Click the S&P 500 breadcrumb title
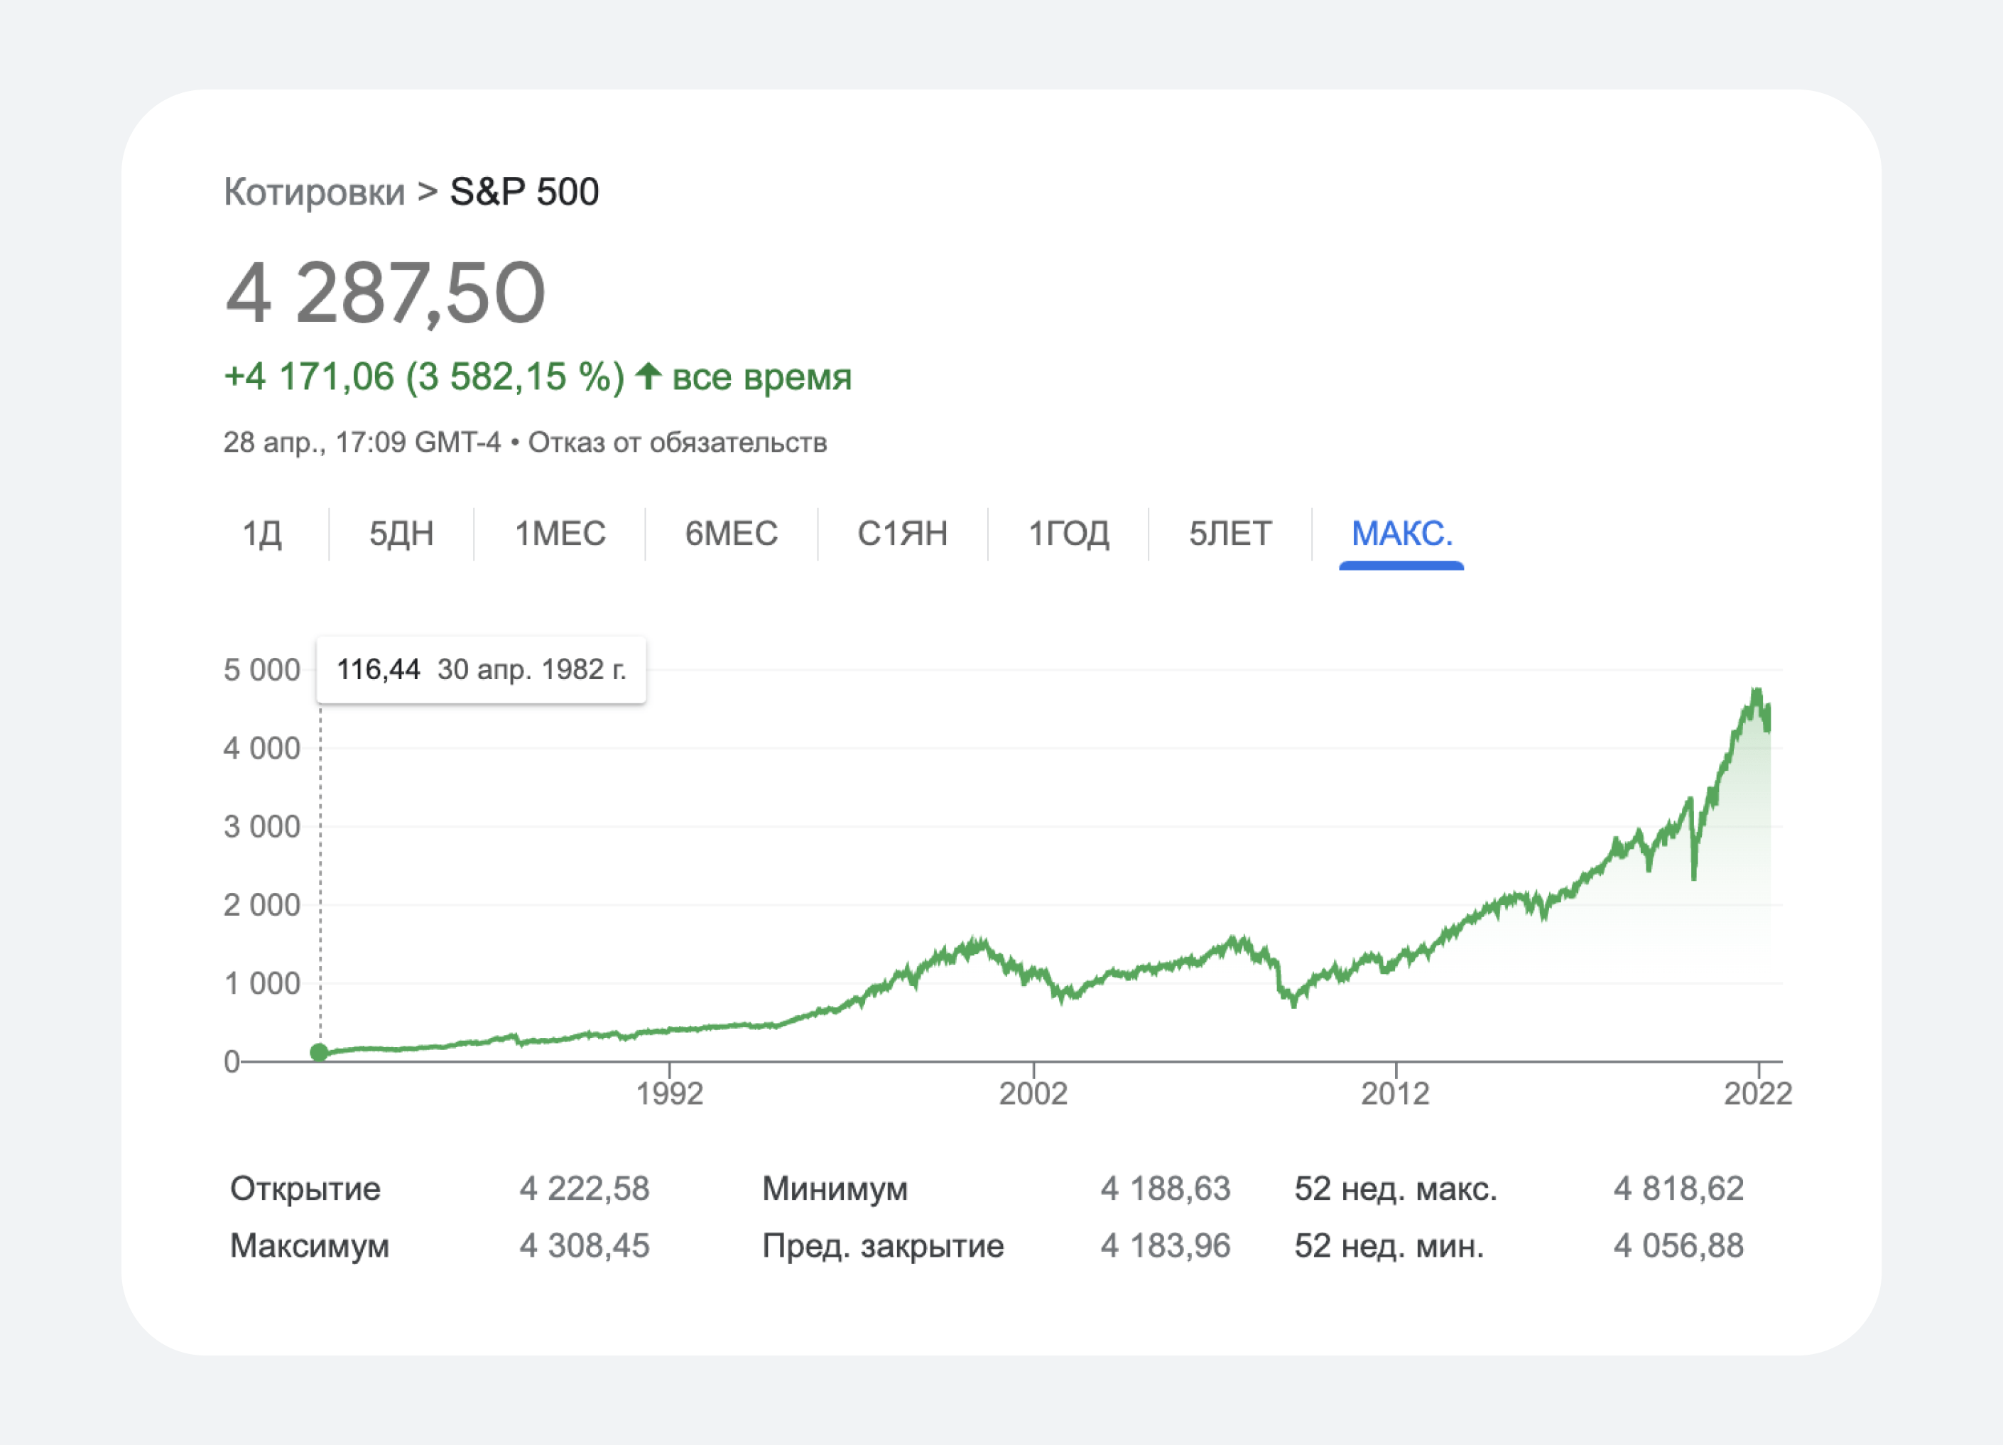This screenshot has height=1445, width=2003. (525, 192)
